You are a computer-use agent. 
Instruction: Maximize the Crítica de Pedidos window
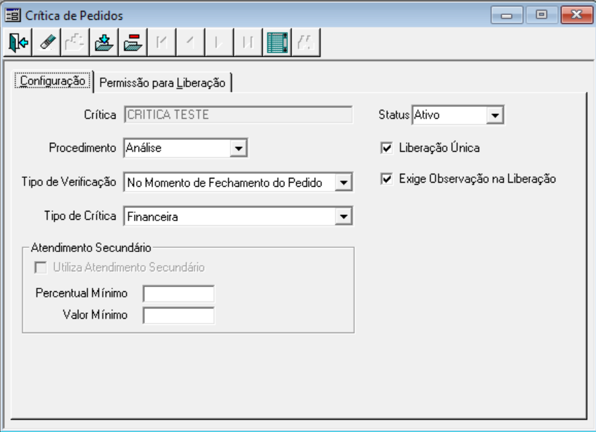(542, 15)
